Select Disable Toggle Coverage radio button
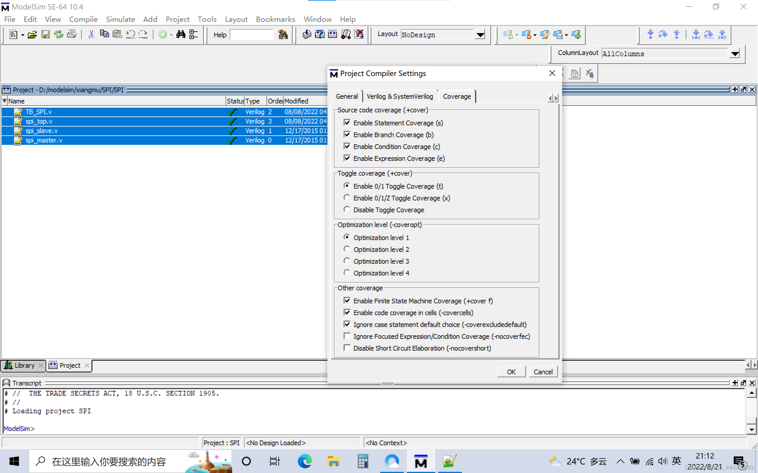The height and width of the screenshot is (473, 758). click(347, 209)
